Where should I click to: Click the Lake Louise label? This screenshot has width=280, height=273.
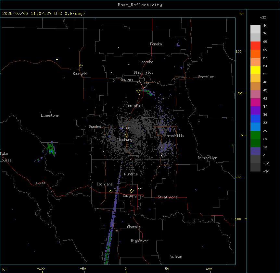tap(6, 157)
